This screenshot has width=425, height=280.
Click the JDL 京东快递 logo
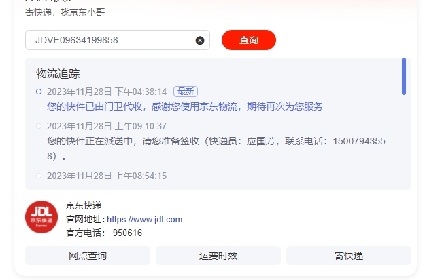[x=41, y=217]
